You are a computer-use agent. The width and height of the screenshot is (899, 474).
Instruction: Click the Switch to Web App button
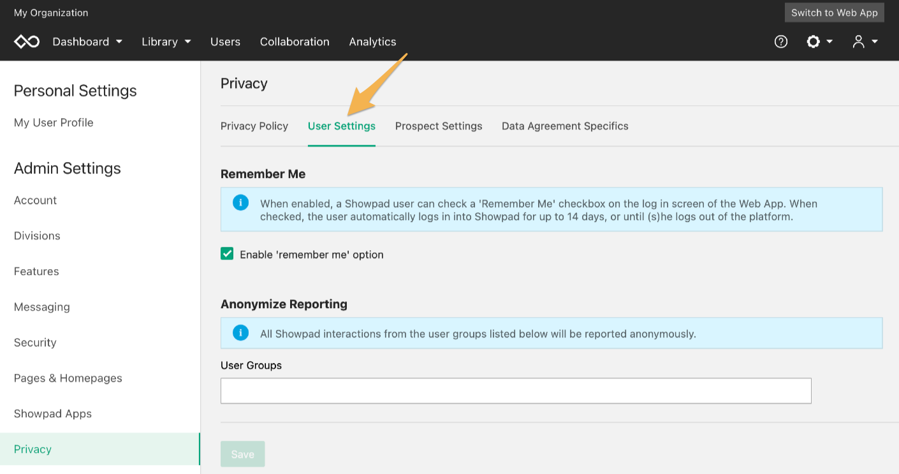coord(835,12)
